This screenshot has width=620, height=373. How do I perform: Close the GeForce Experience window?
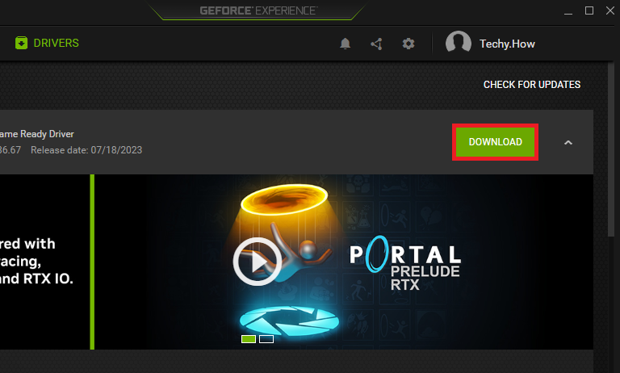[610, 10]
